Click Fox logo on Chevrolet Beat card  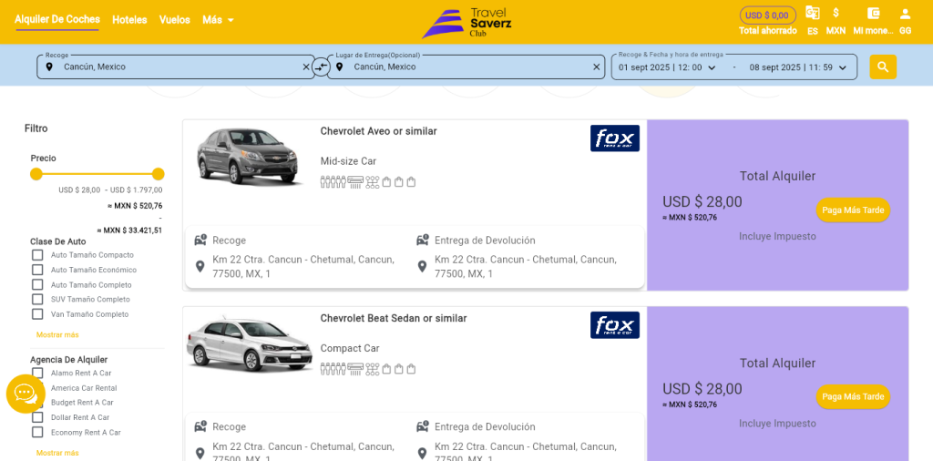(615, 324)
